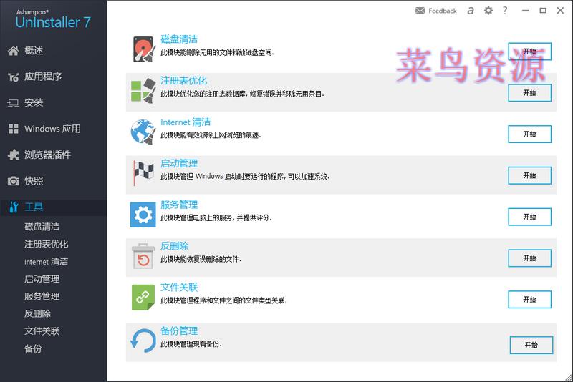Start the 反删除 module with 开始
Viewport: 573px width, 382px height.
tap(529, 258)
